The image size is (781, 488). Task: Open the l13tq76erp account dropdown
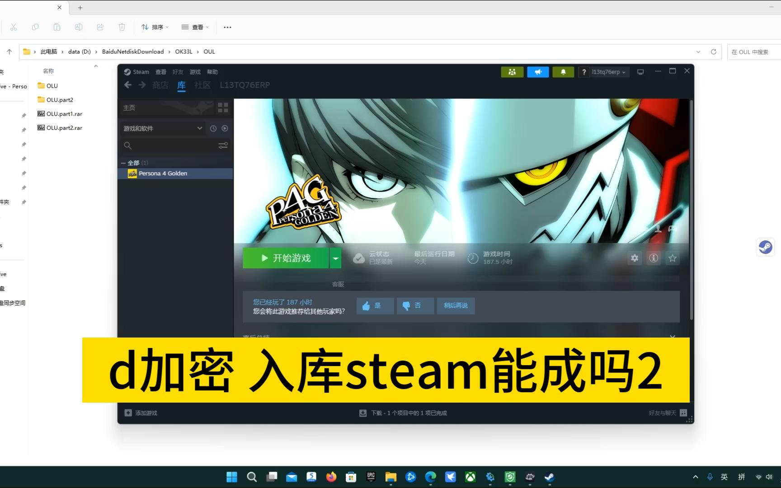[x=609, y=72]
